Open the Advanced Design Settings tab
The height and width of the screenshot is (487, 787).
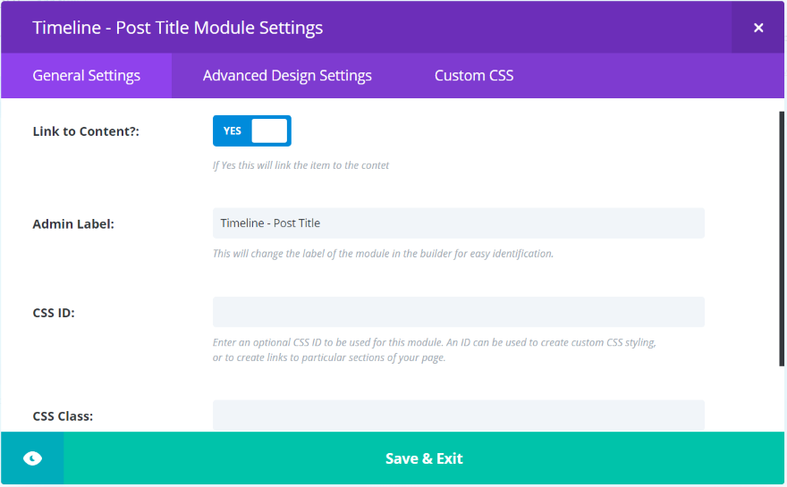tap(287, 76)
